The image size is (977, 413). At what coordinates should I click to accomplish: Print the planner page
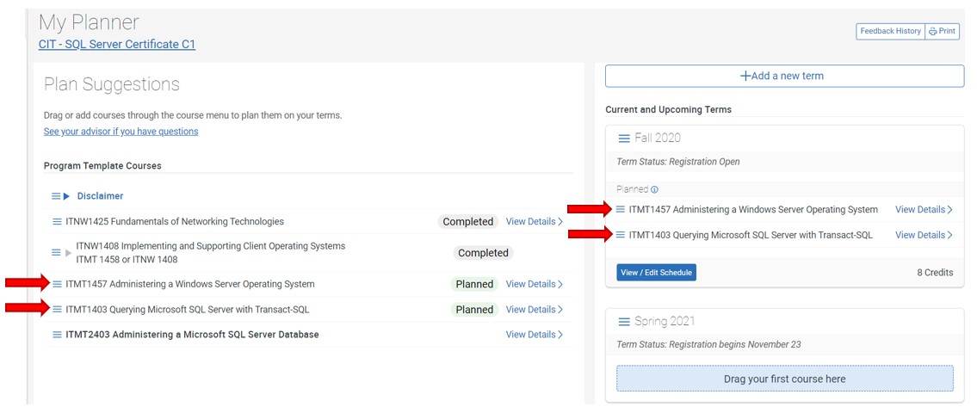[x=942, y=31]
